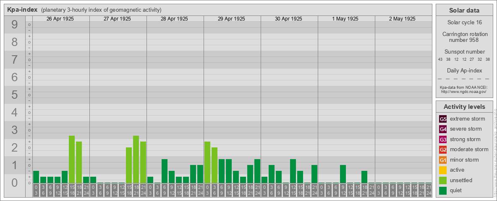The height and width of the screenshot is (201, 497).
Task: Click the 30 Apr 21-24 quiet bar
Action: pyautogui.click(x=314, y=174)
